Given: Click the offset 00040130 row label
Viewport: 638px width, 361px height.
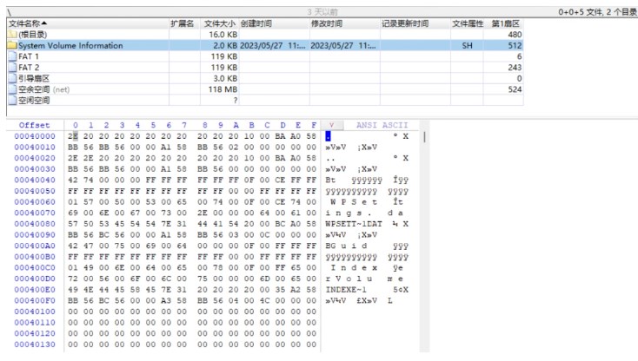Looking at the screenshot, I should click(x=35, y=345).
